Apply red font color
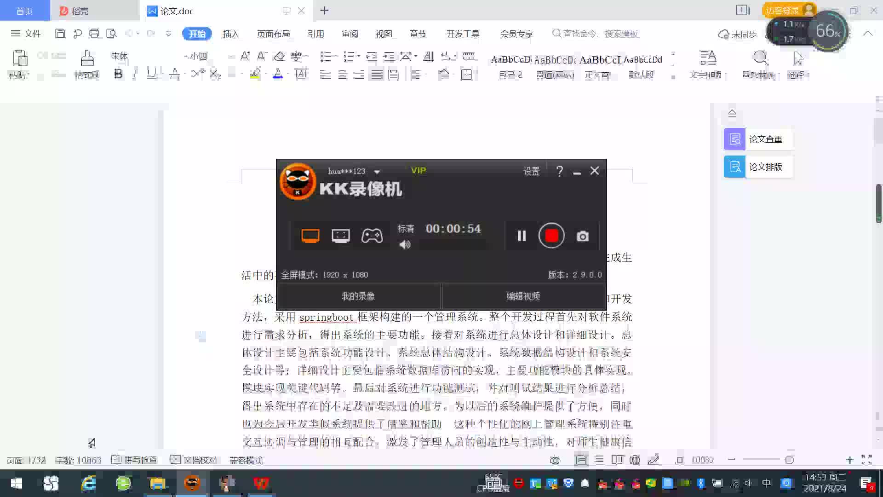The image size is (883, 497). pyautogui.click(x=278, y=74)
